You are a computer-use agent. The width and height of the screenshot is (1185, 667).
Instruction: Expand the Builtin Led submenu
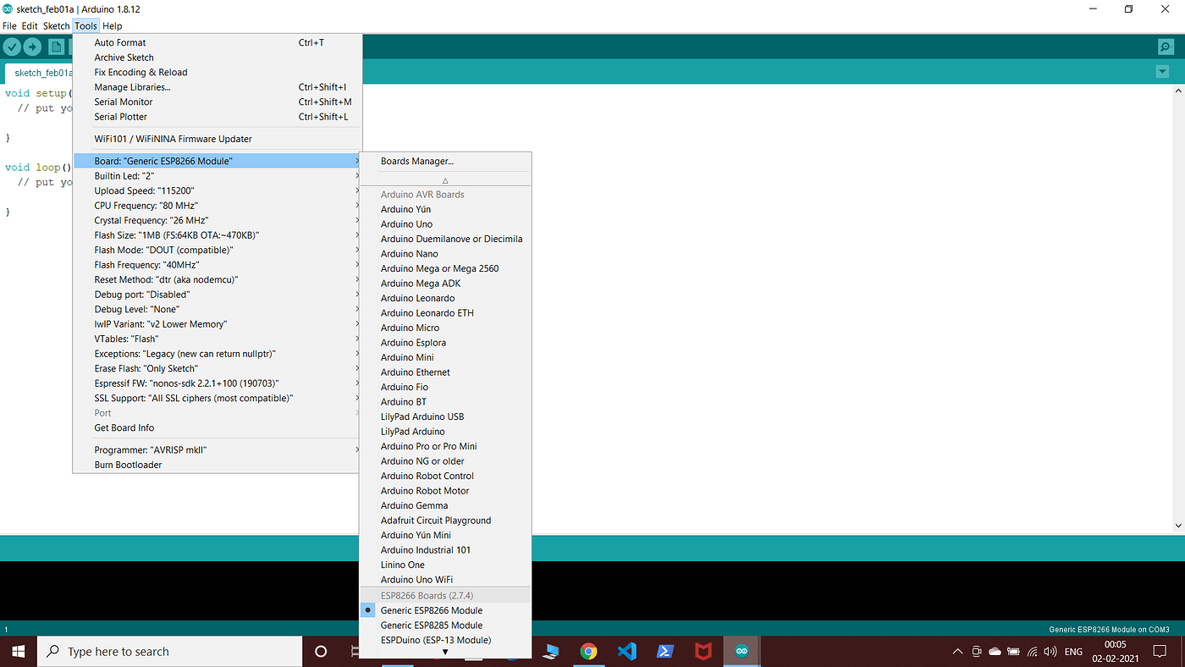pyautogui.click(x=217, y=176)
